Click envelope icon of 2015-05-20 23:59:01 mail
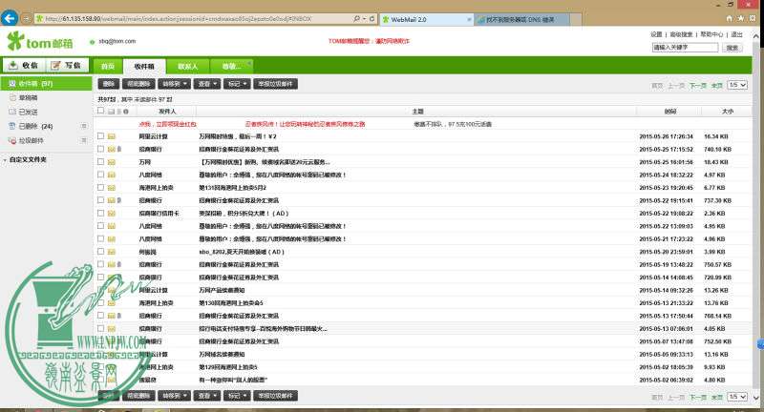 click(x=111, y=252)
